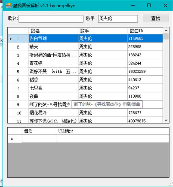Image resolution: width=173 pixels, height=187 pixels.
Task: Click the row header numbered 5
Action: [18, 71]
